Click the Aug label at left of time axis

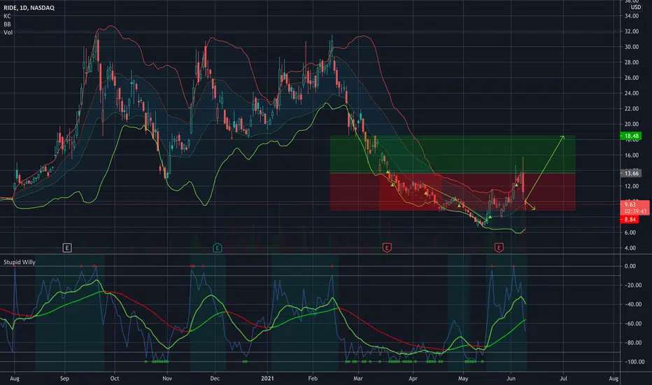[x=14, y=379]
